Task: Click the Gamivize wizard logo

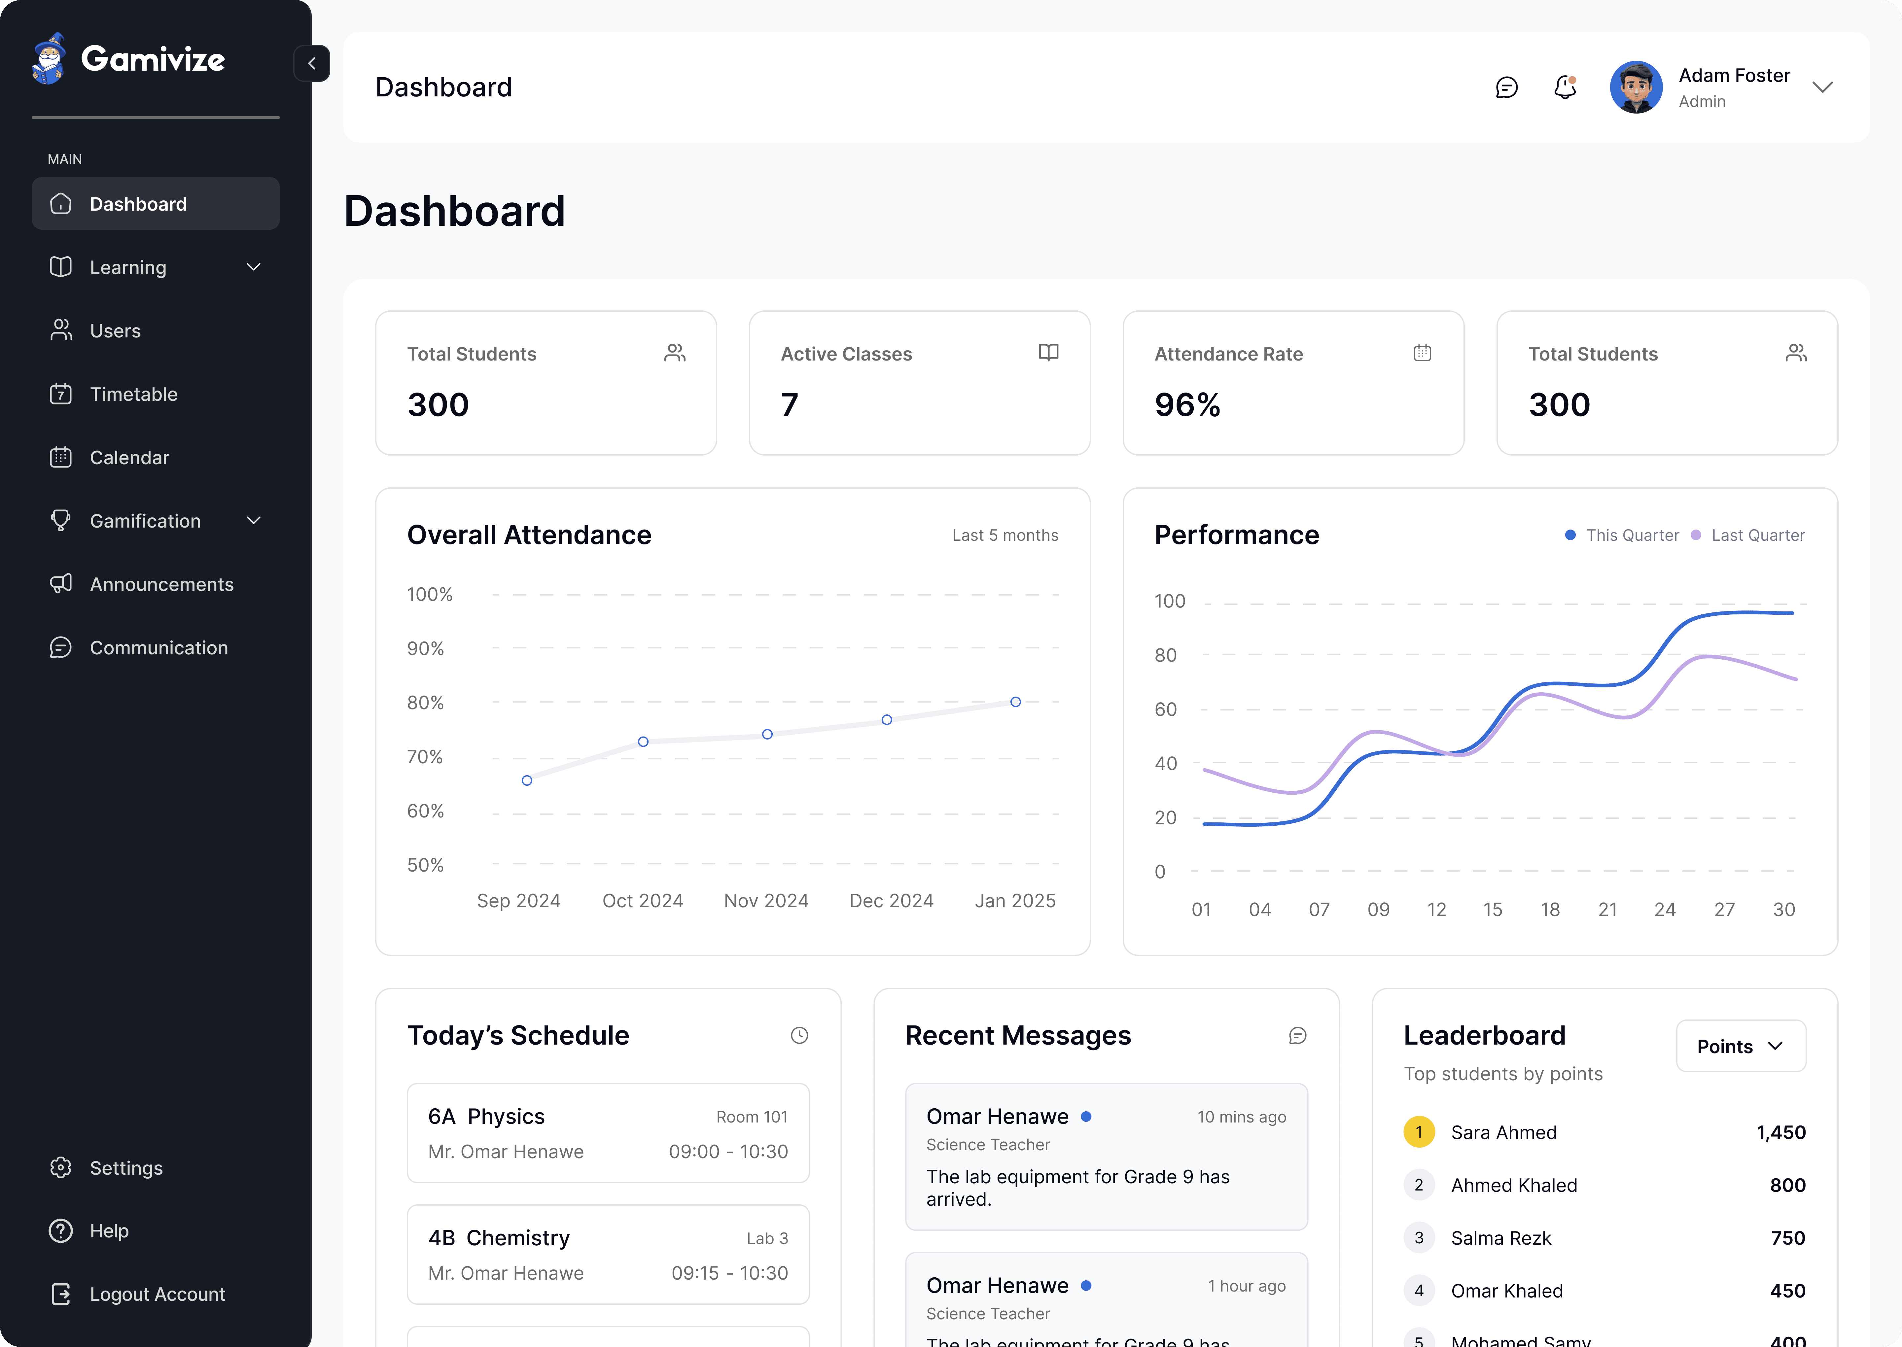Action: [49, 58]
